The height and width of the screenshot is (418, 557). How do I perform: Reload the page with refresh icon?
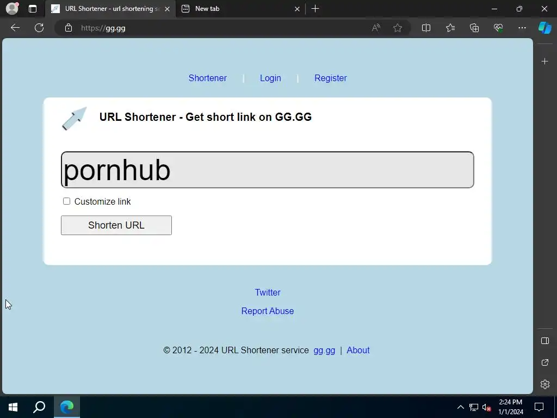[x=39, y=28]
